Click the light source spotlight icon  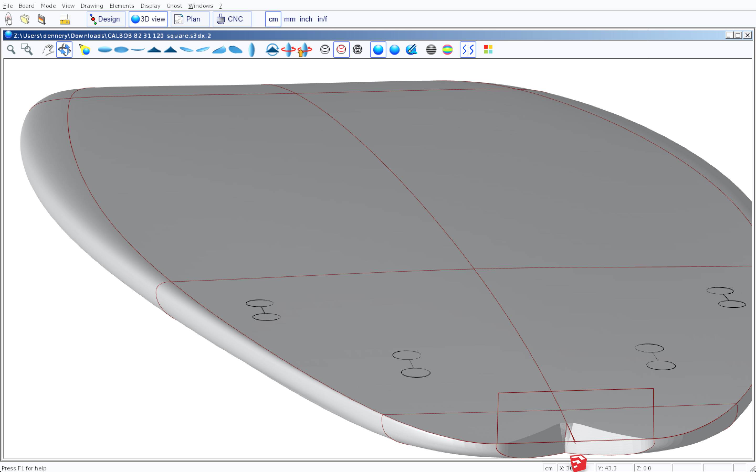(85, 50)
